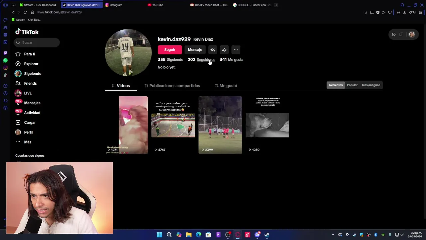
Task: Open the video thumbnail with 2399 views
Action: point(220,125)
